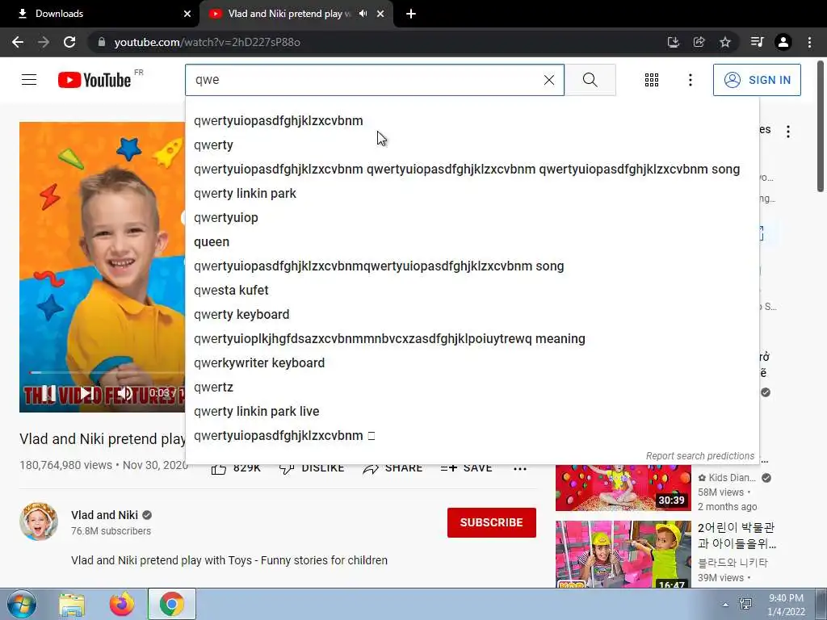Image resolution: width=827 pixels, height=620 pixels.
Task: Switch to the Downloads tab
Action: (99, 14)
